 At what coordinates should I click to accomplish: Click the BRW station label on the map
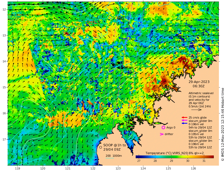click(128, 68)
